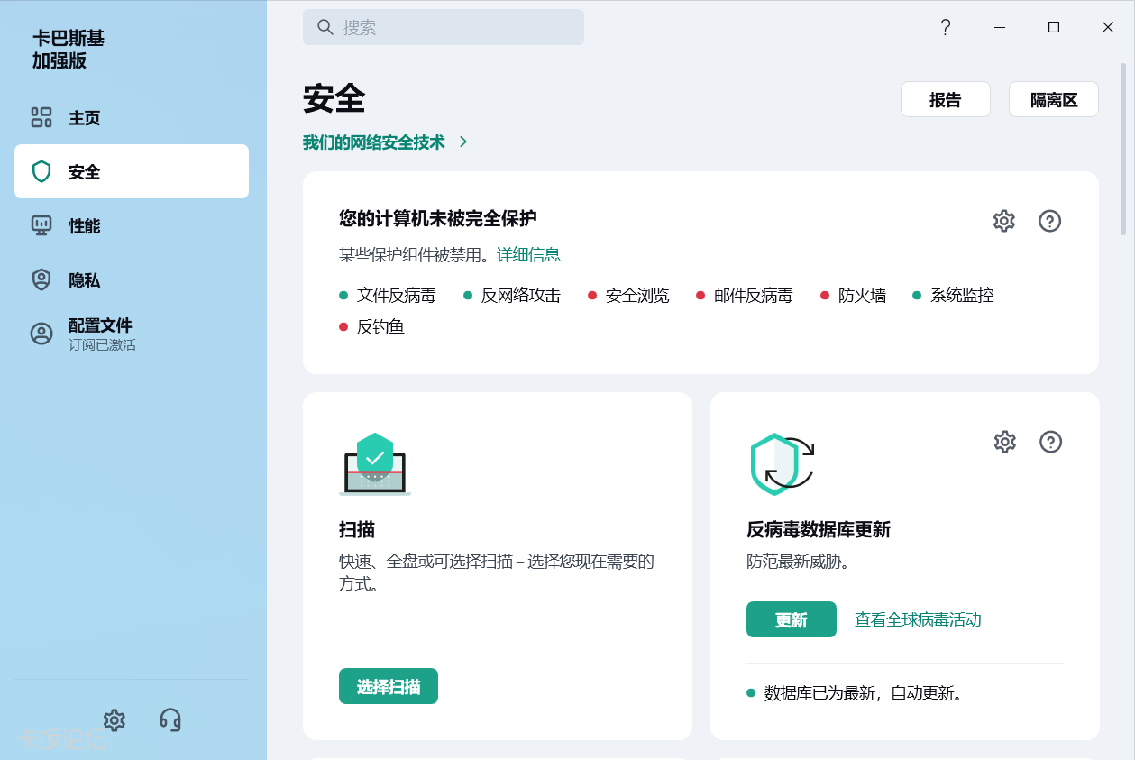This screenshot has width=1135, height=760.
Task: Open the 主页 home page in sidebar
Action: point(84,118)
